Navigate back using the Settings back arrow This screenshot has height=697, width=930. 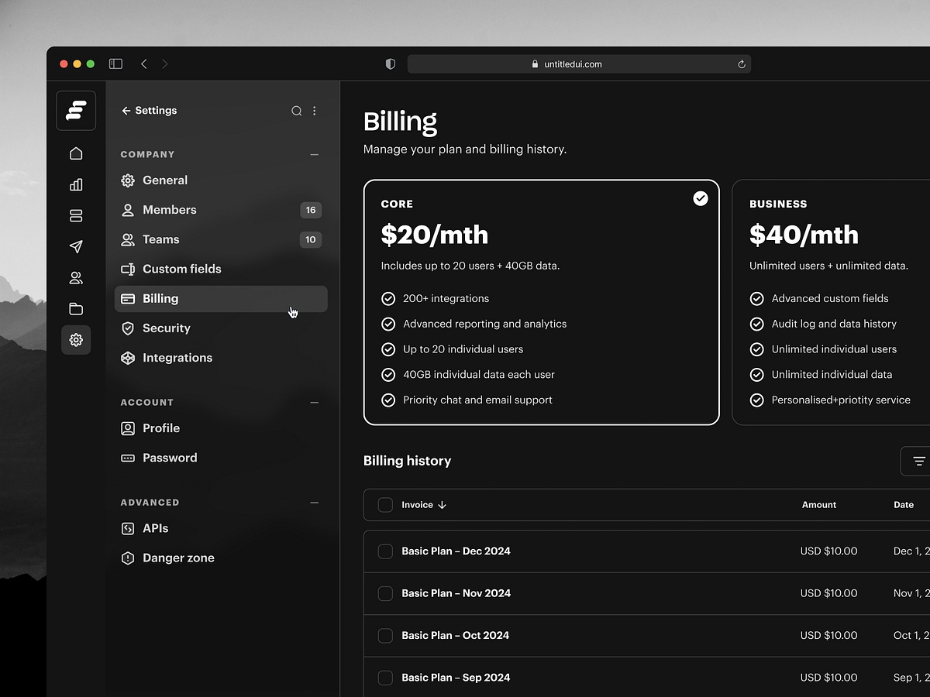(x=126, y=111)
